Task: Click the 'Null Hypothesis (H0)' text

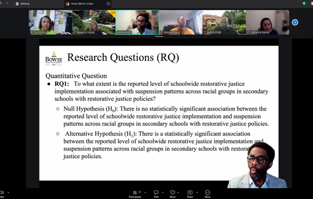Action: pos(90,109)
